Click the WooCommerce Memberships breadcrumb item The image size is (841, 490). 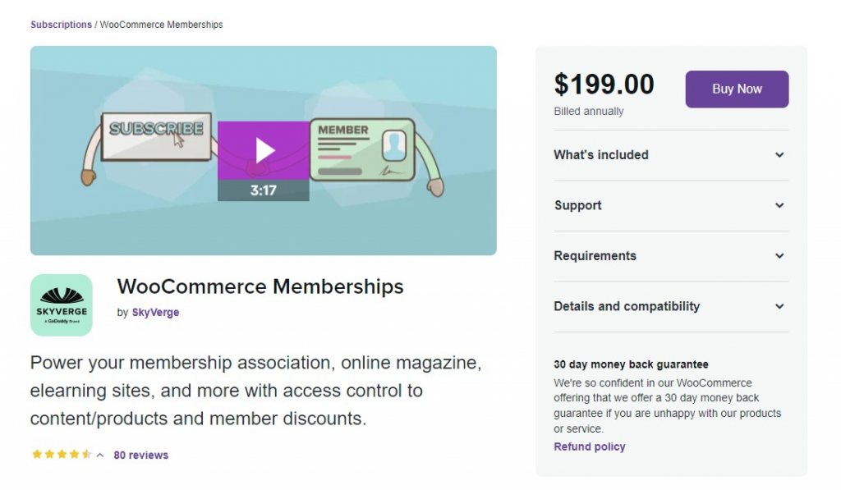coord(162,25)
